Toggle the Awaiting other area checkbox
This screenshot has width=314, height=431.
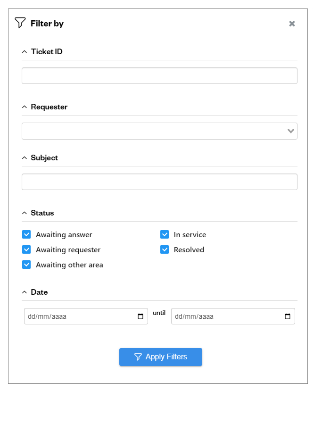(26, 265)
